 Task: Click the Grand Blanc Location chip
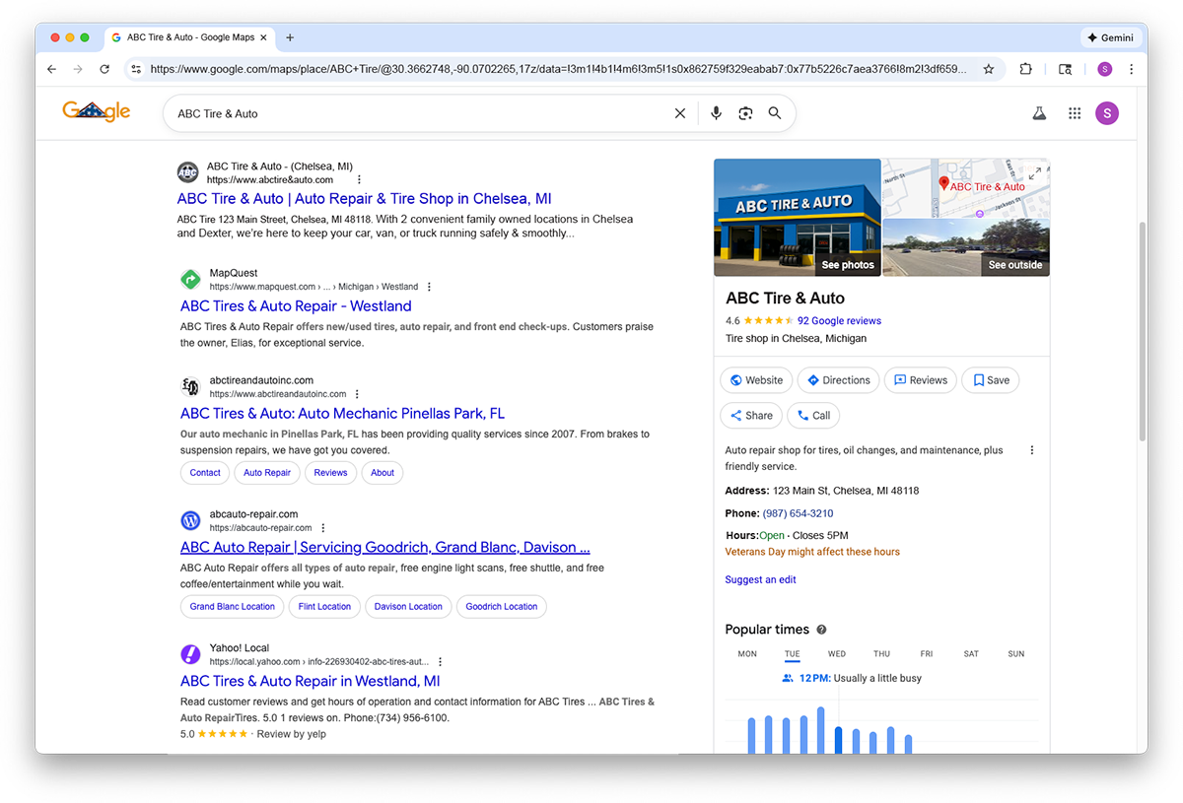[x=232, y=607]
